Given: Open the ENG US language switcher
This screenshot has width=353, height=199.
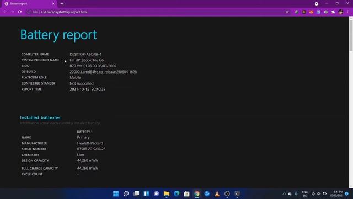Looking at the screenshot, I should coord(305,194).
